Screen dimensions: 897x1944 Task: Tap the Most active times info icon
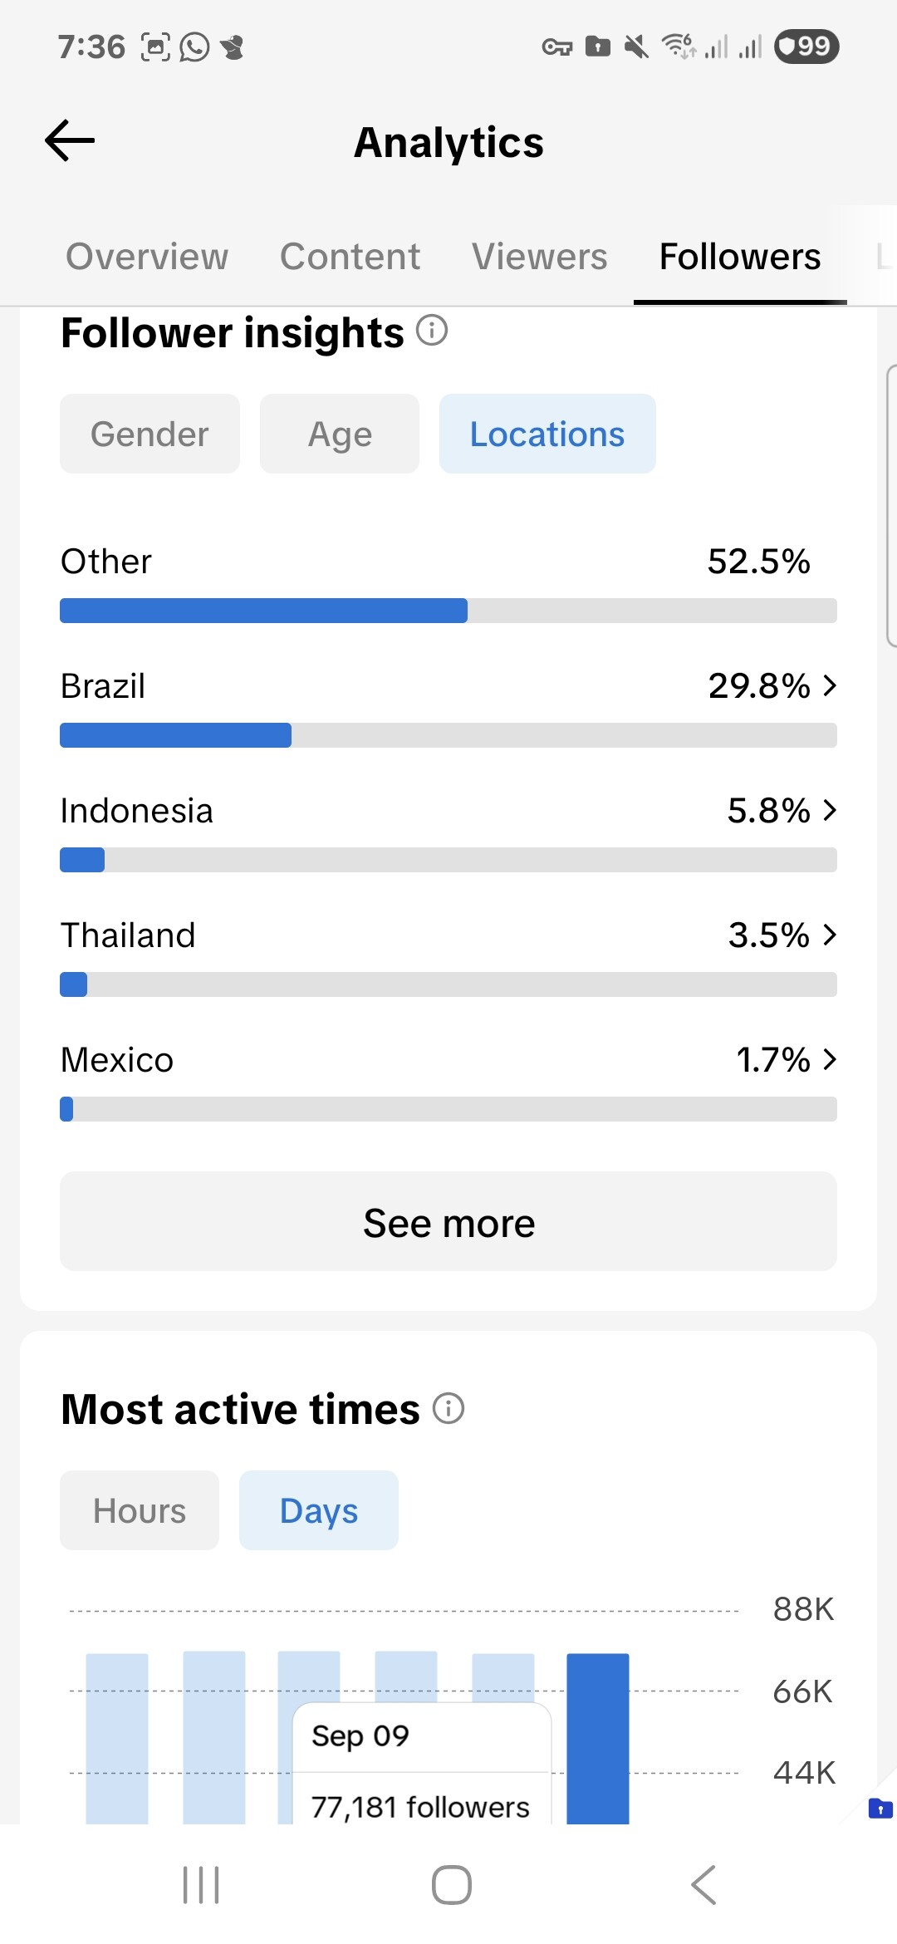tap(448, 1408)
